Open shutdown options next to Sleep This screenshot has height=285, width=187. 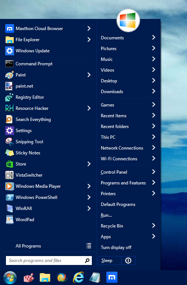[128, 261]
